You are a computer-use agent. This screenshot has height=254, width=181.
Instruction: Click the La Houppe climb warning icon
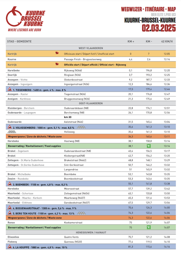(9, 247)
